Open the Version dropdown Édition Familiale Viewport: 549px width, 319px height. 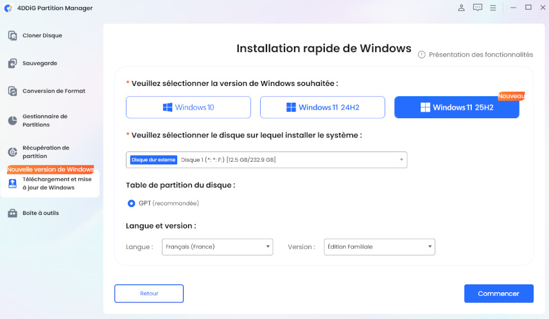(379, 247)
